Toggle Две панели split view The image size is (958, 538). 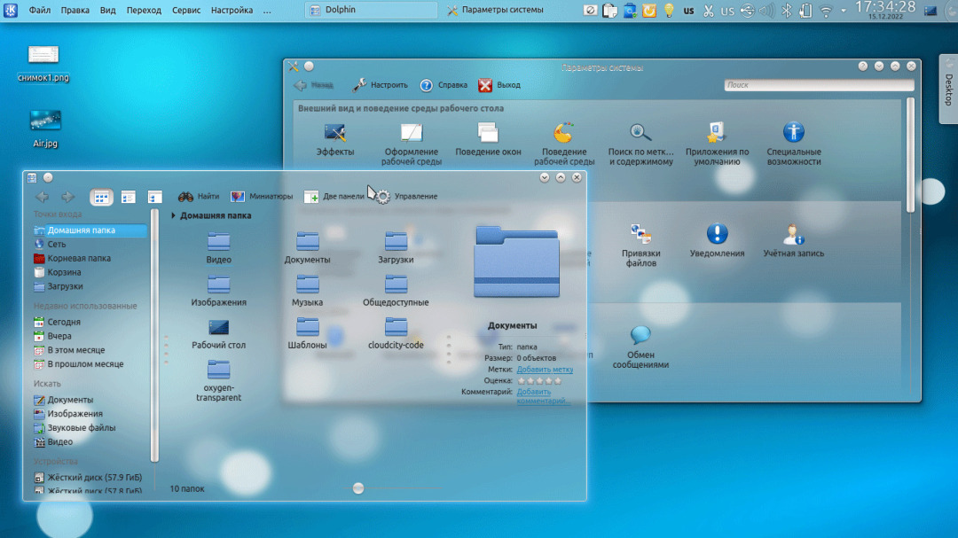[334, 196]
